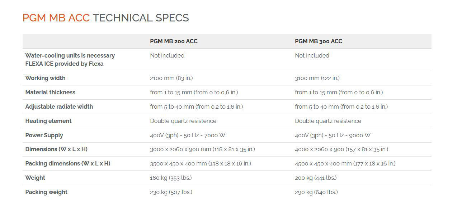Click the Packing dimensions row label
Viewport: 462px width, 213px height.
[68, 163]
